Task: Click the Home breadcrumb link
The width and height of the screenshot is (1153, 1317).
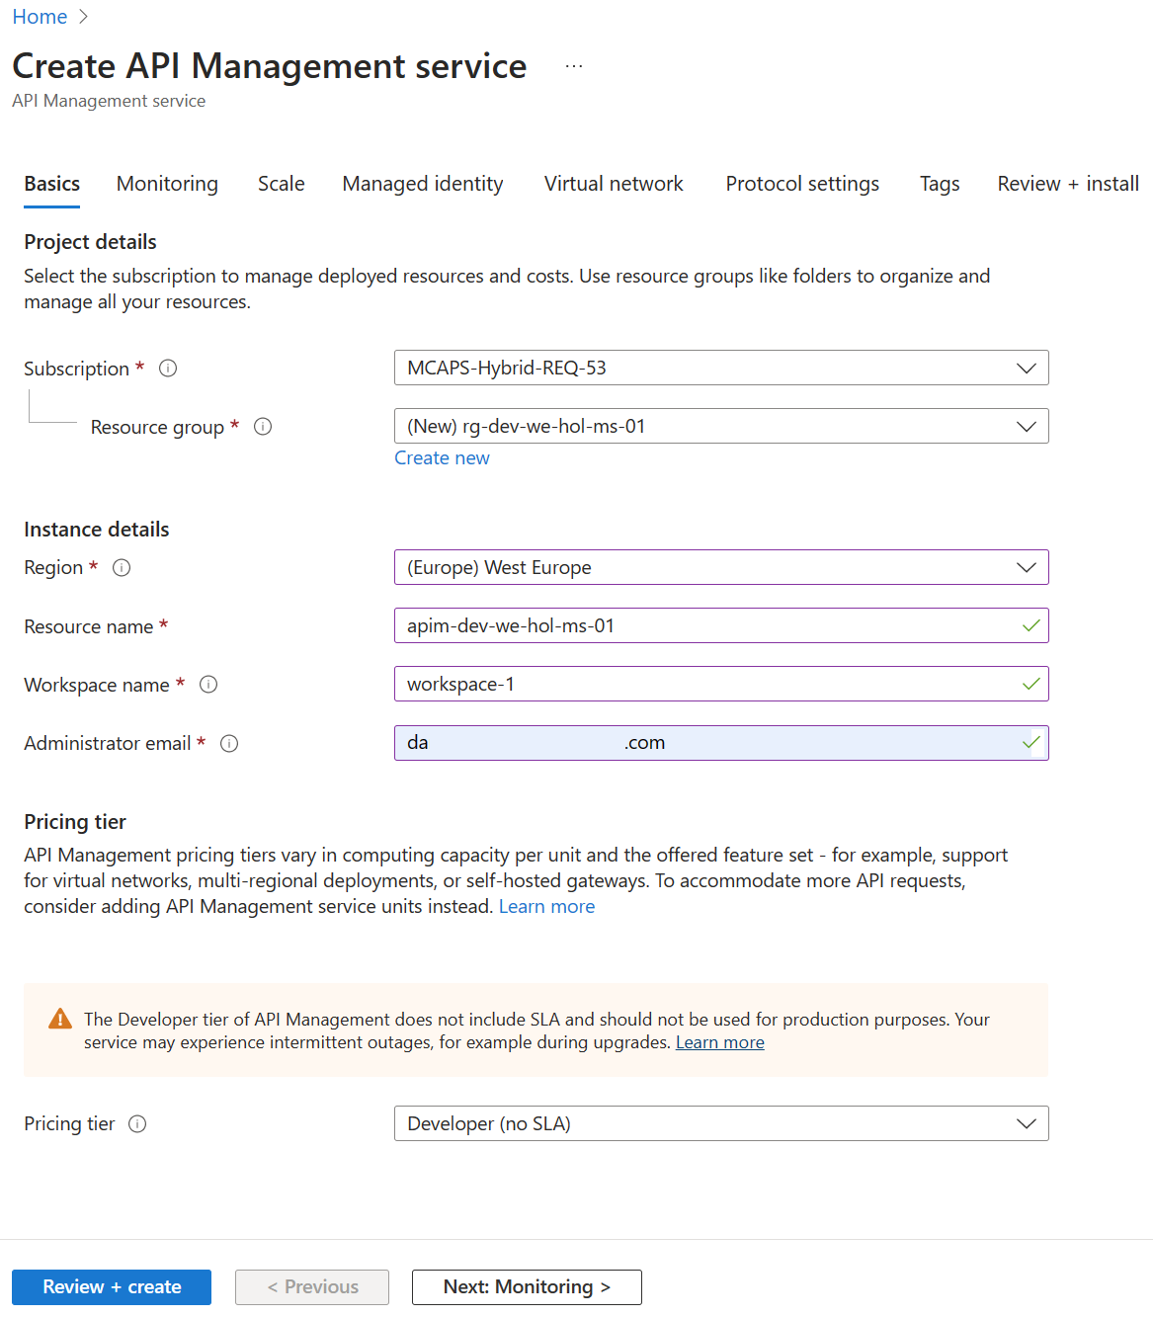Action: [x=40, y=17]
